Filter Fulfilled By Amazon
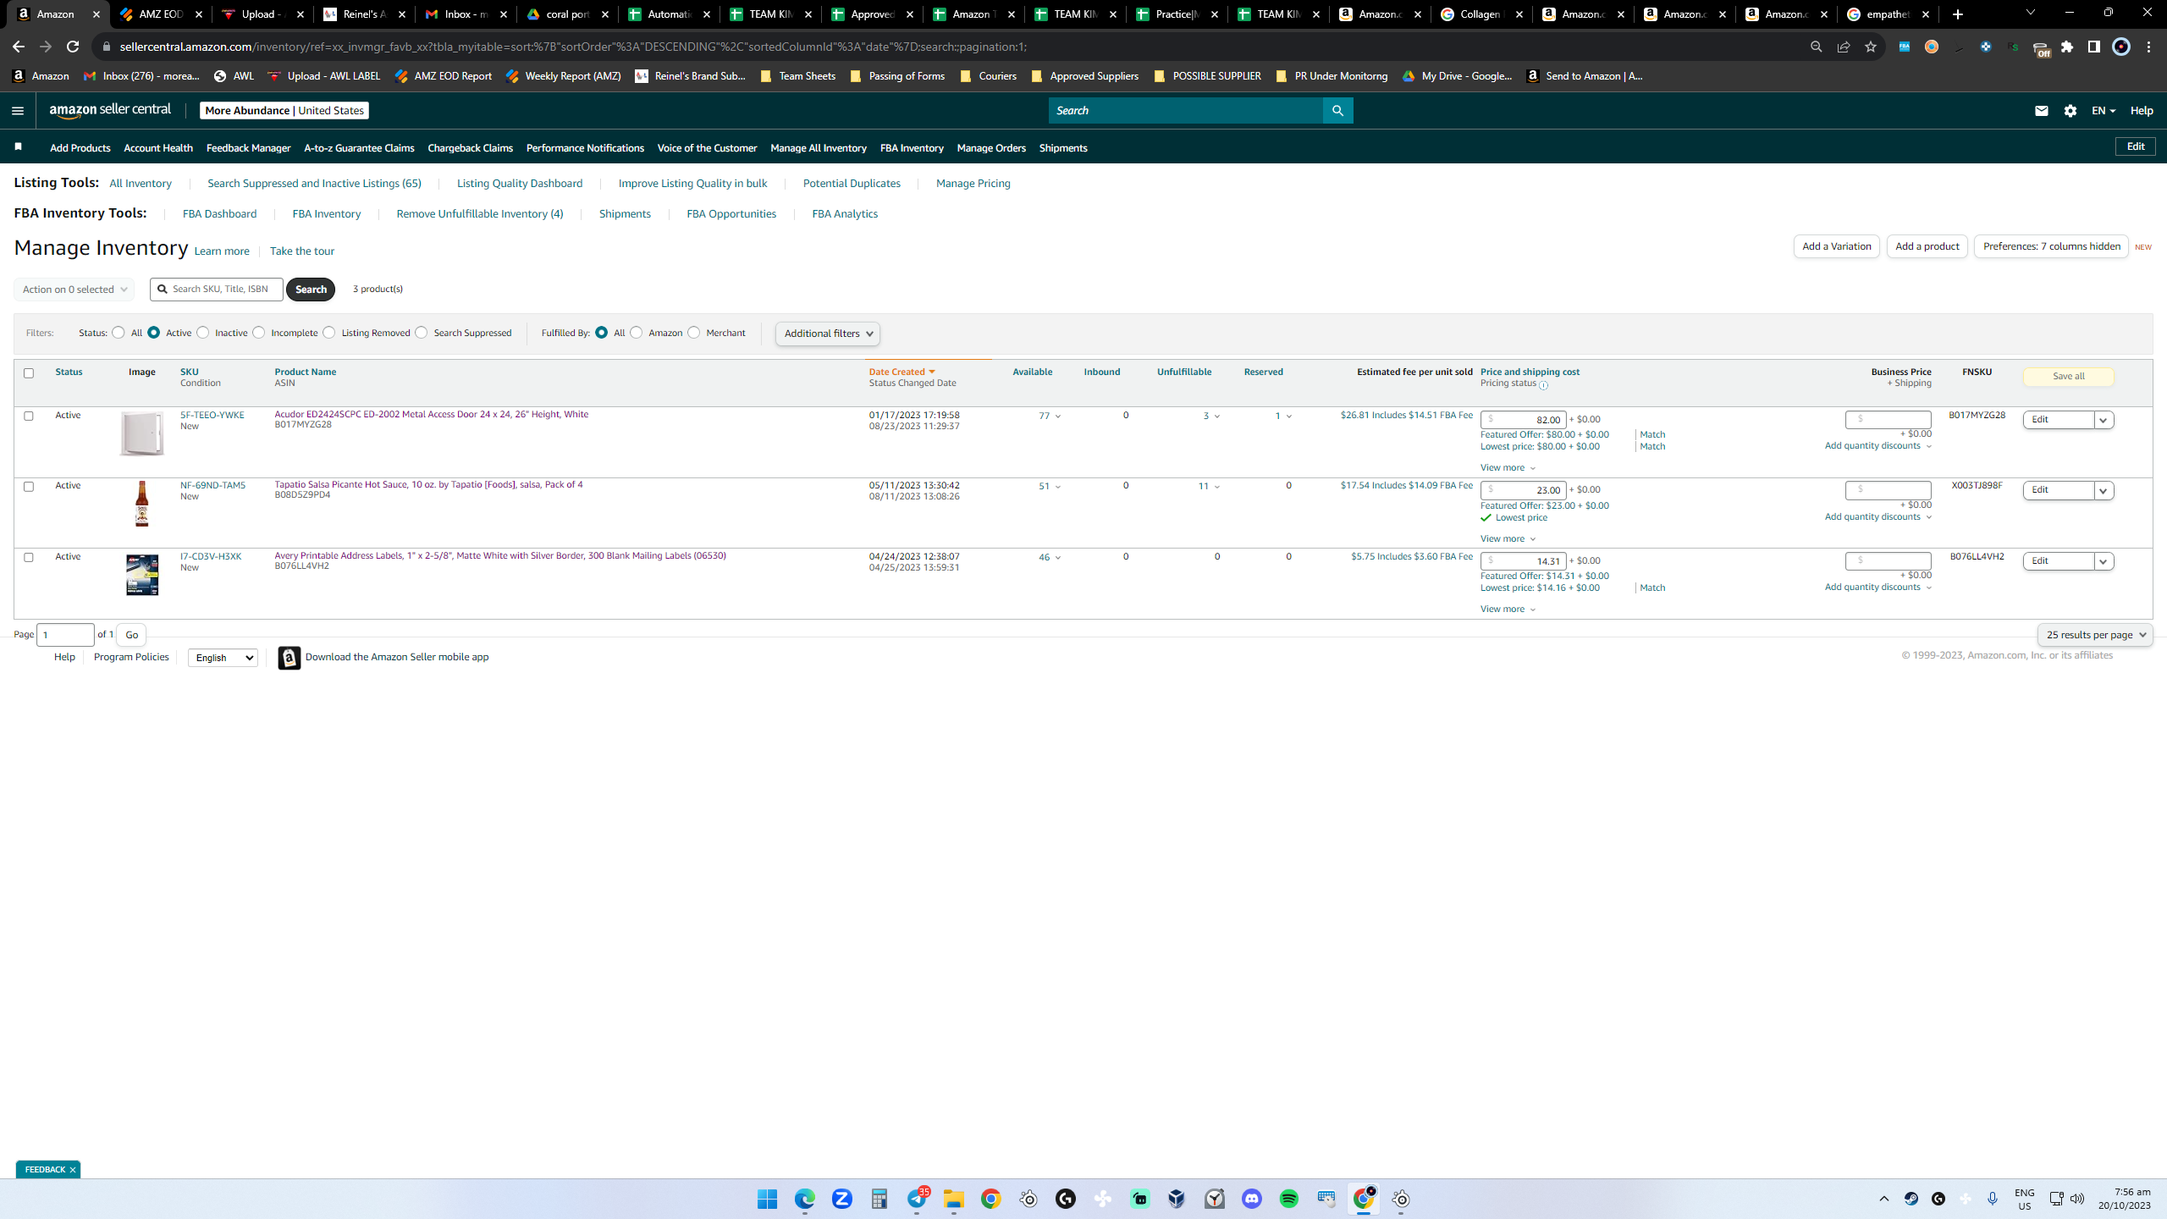This screenshot has width=2167, height=1219. point(637,333)
